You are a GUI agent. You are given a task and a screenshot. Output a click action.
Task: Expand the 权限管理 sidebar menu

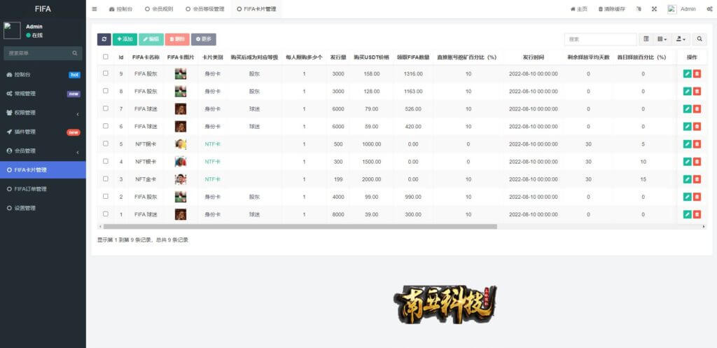tap(43, 113)
